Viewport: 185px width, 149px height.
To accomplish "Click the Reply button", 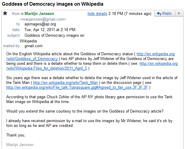I will (x=164, y=13).
